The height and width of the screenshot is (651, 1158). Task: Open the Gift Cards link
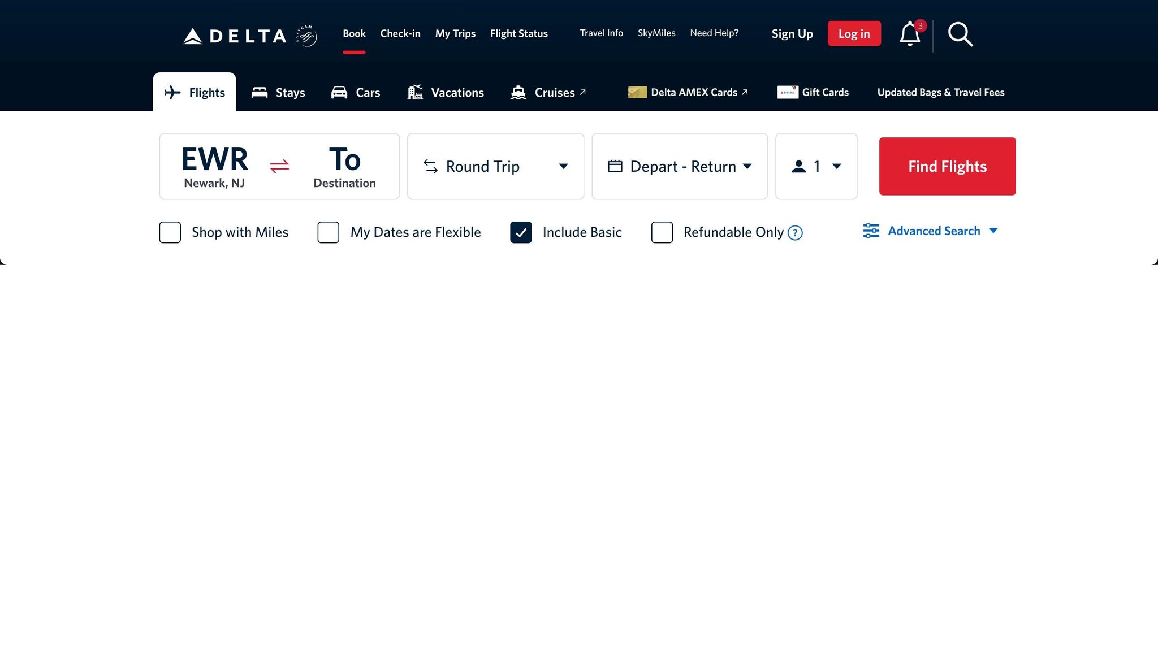[x=813, y=92]
